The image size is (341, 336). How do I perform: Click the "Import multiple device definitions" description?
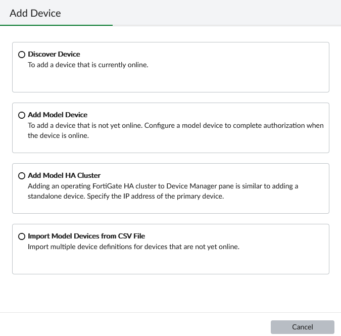pyautogui.click(x=133, y=247)
